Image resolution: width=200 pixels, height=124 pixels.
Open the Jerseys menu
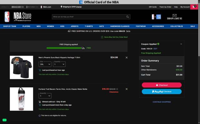75,26
